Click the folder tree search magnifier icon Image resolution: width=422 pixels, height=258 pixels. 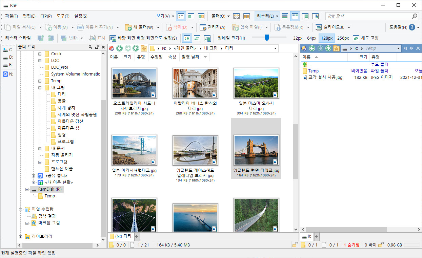click(91, 47)
